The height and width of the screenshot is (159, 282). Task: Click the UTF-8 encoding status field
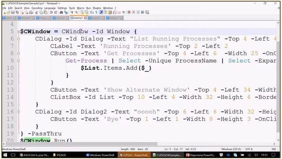point(249,149)
